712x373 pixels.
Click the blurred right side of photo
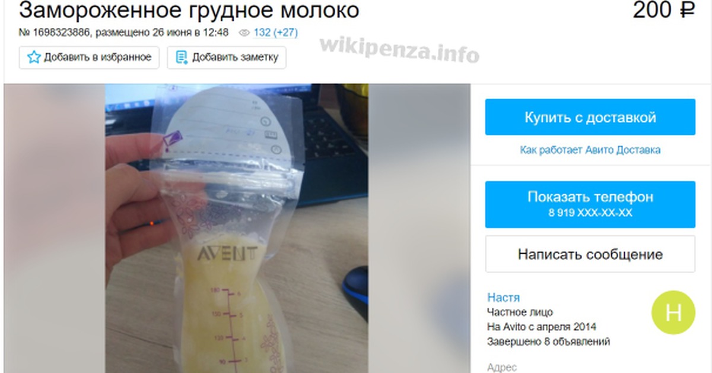coord(419,228)
